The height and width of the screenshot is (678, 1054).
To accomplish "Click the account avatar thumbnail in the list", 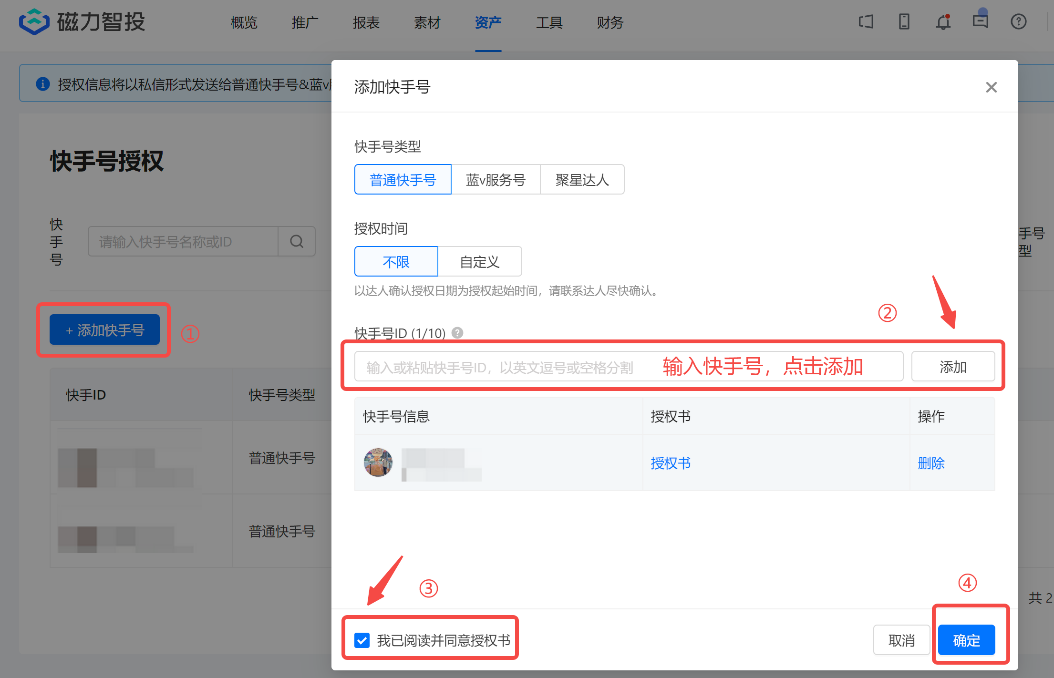I will pyautogui.click(x=378, y=462).
